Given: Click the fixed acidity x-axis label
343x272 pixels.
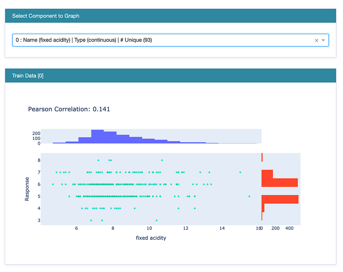Looking at the screenshot, I should tap(151, 238).
